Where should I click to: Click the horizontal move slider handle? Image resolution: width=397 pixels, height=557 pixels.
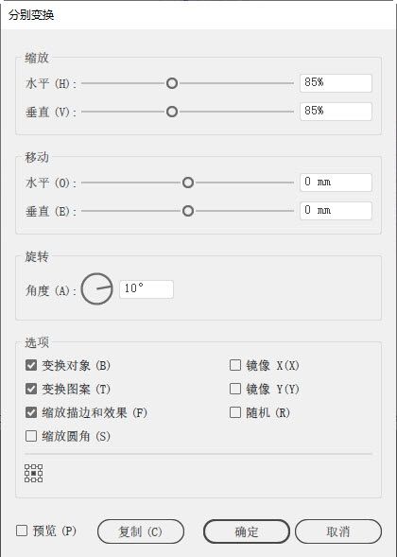click(x=188, y=183)
